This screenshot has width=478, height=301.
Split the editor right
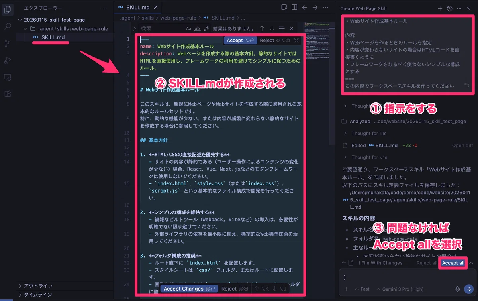click(294, 7)
